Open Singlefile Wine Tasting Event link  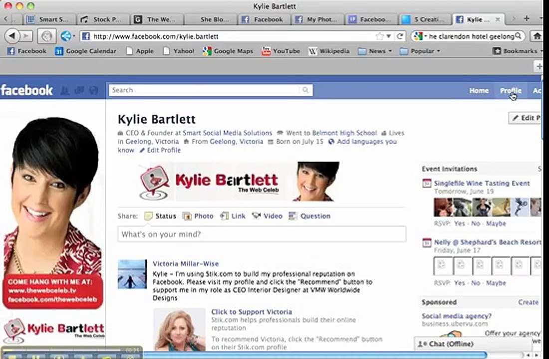coord(482,183)
